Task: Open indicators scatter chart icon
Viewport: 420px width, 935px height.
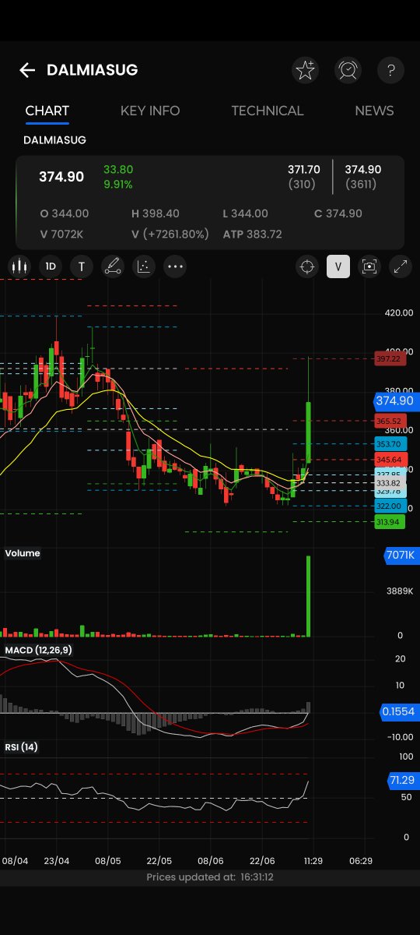Action: 144,266
